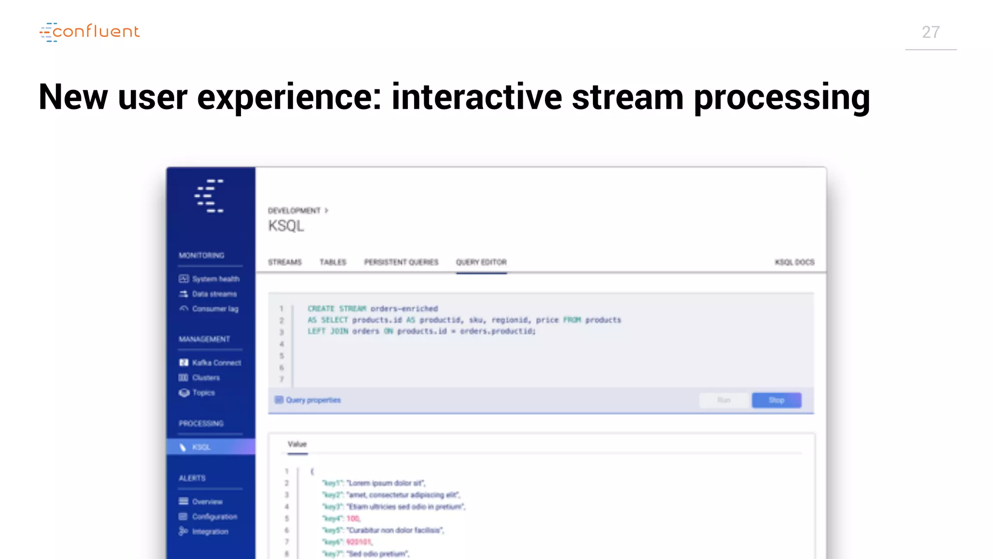Open the alerts Overview icon

[x=183, y=501]
